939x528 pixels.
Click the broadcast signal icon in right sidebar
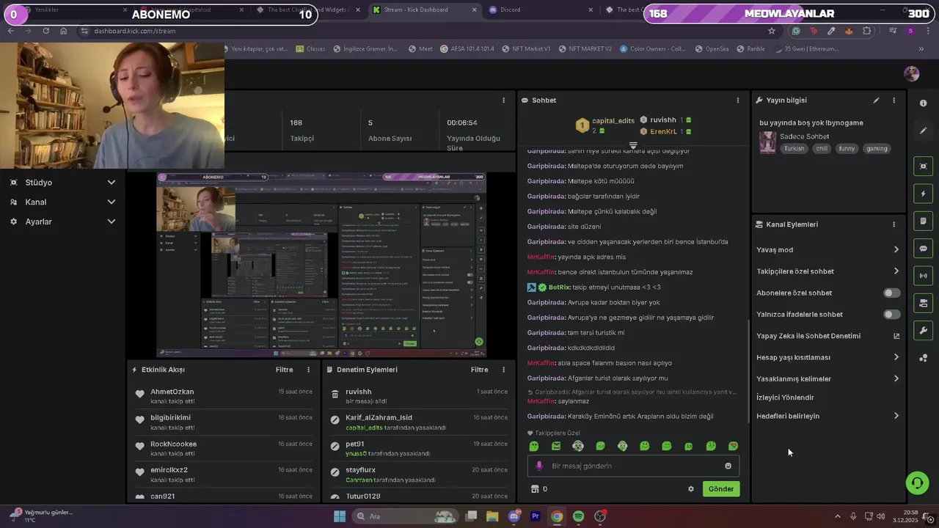point(923,276)
